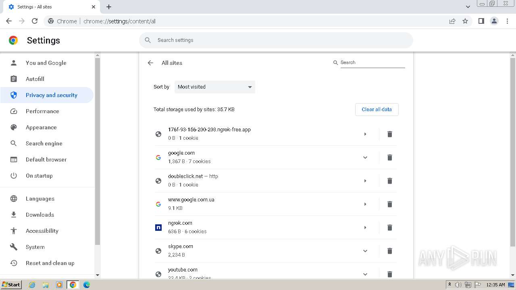Open On startup settings
Image resolution: width=516 pixels, height=290 pixels.
tap(47, 176)
